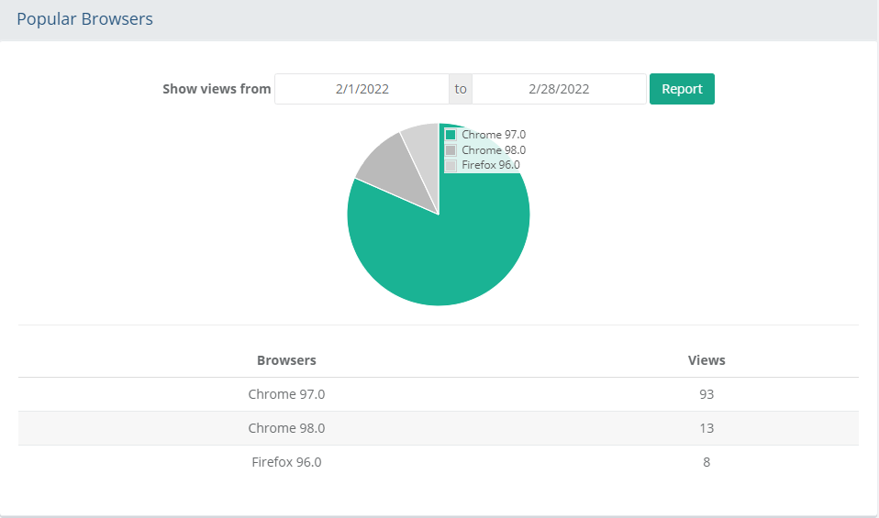Select the Chrome 98.0 table row
The height and width of the screenshot is (518, 879).
point(286,428)
